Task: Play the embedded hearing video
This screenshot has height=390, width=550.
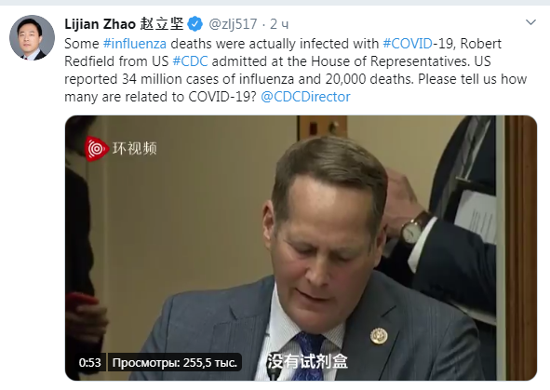Action: point(301,248)
